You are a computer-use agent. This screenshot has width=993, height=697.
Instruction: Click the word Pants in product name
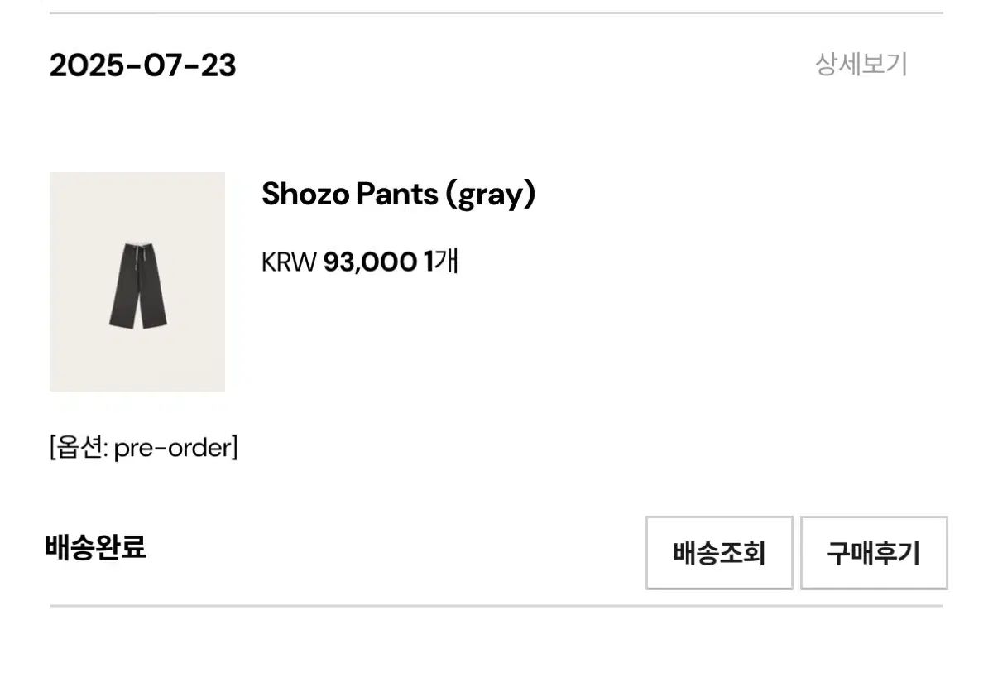coord(396,195)
